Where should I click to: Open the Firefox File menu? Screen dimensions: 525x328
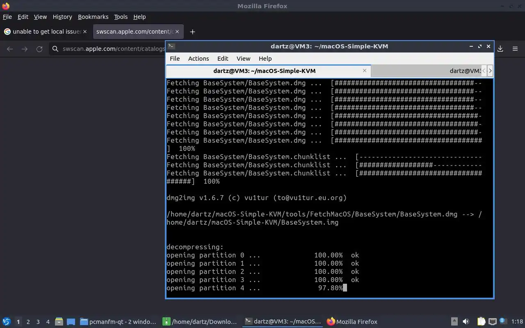click(x=7, y=17)
